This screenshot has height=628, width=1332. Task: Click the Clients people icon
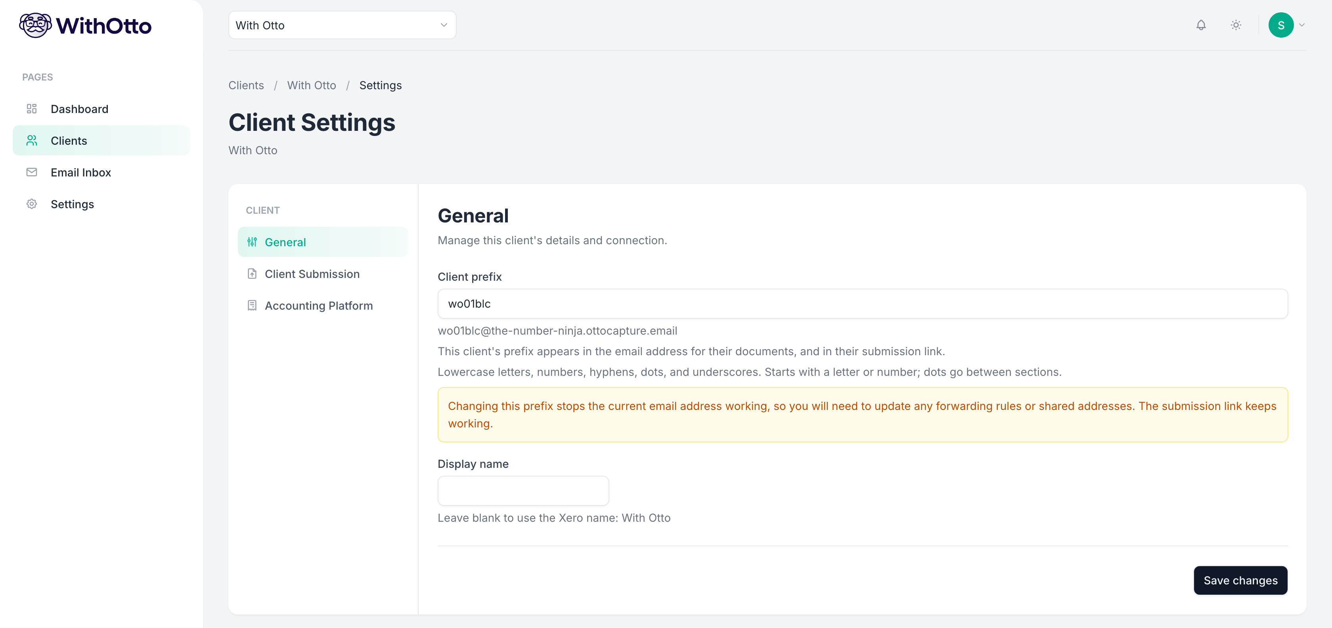[32, 140]
